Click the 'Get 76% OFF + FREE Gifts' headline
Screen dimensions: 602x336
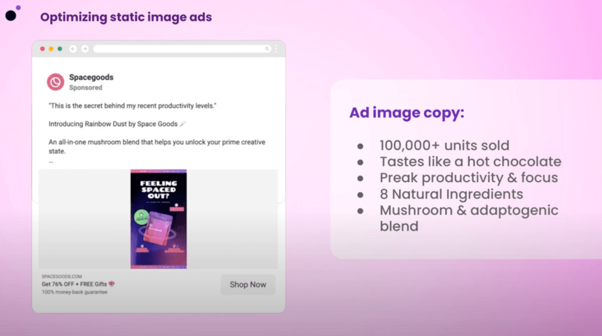pyautogui.click(x=78, y=284)
